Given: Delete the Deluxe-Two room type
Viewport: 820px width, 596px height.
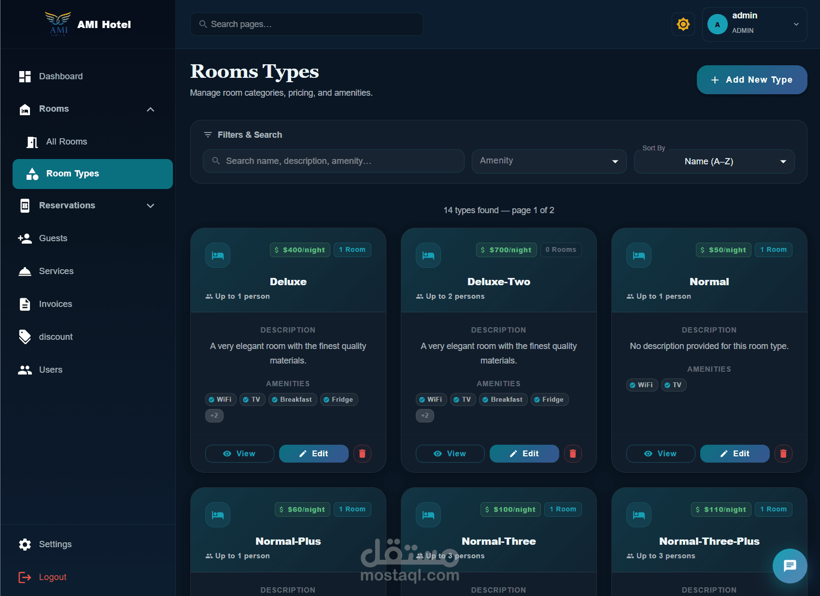Looking at the screenshot, I should coord(573,453).
